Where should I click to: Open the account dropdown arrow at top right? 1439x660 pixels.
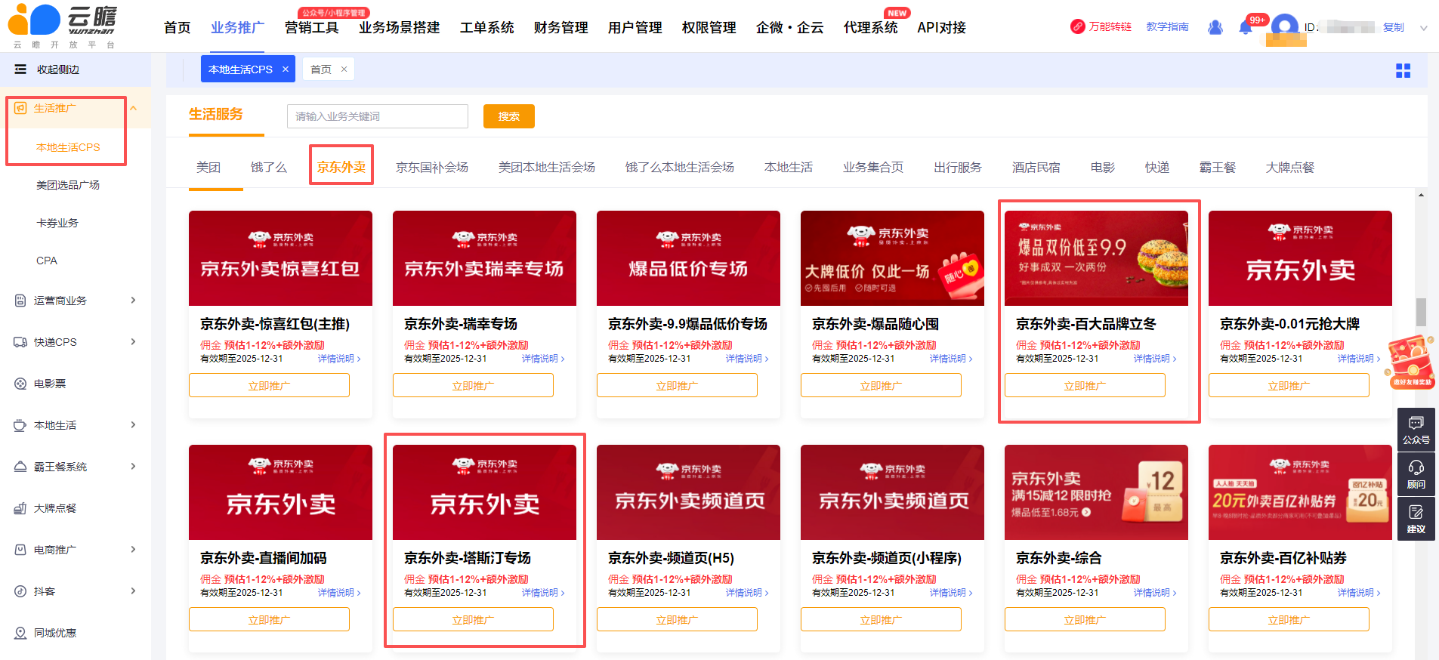click(x=1423, y=28)
